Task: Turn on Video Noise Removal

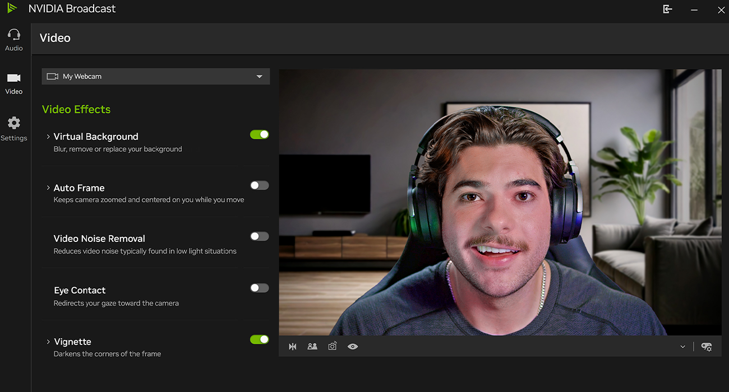Action: tap(259, 236)
